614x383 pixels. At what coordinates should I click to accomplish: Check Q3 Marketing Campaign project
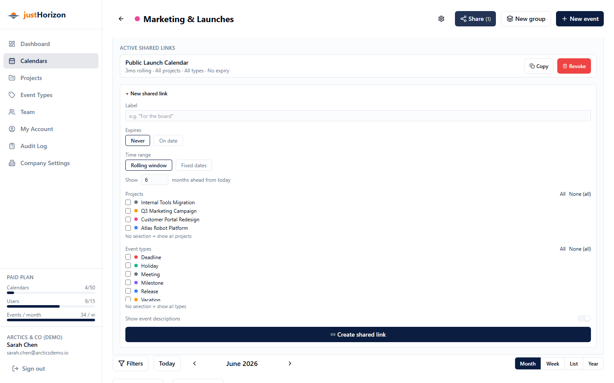tap(128, 211)
